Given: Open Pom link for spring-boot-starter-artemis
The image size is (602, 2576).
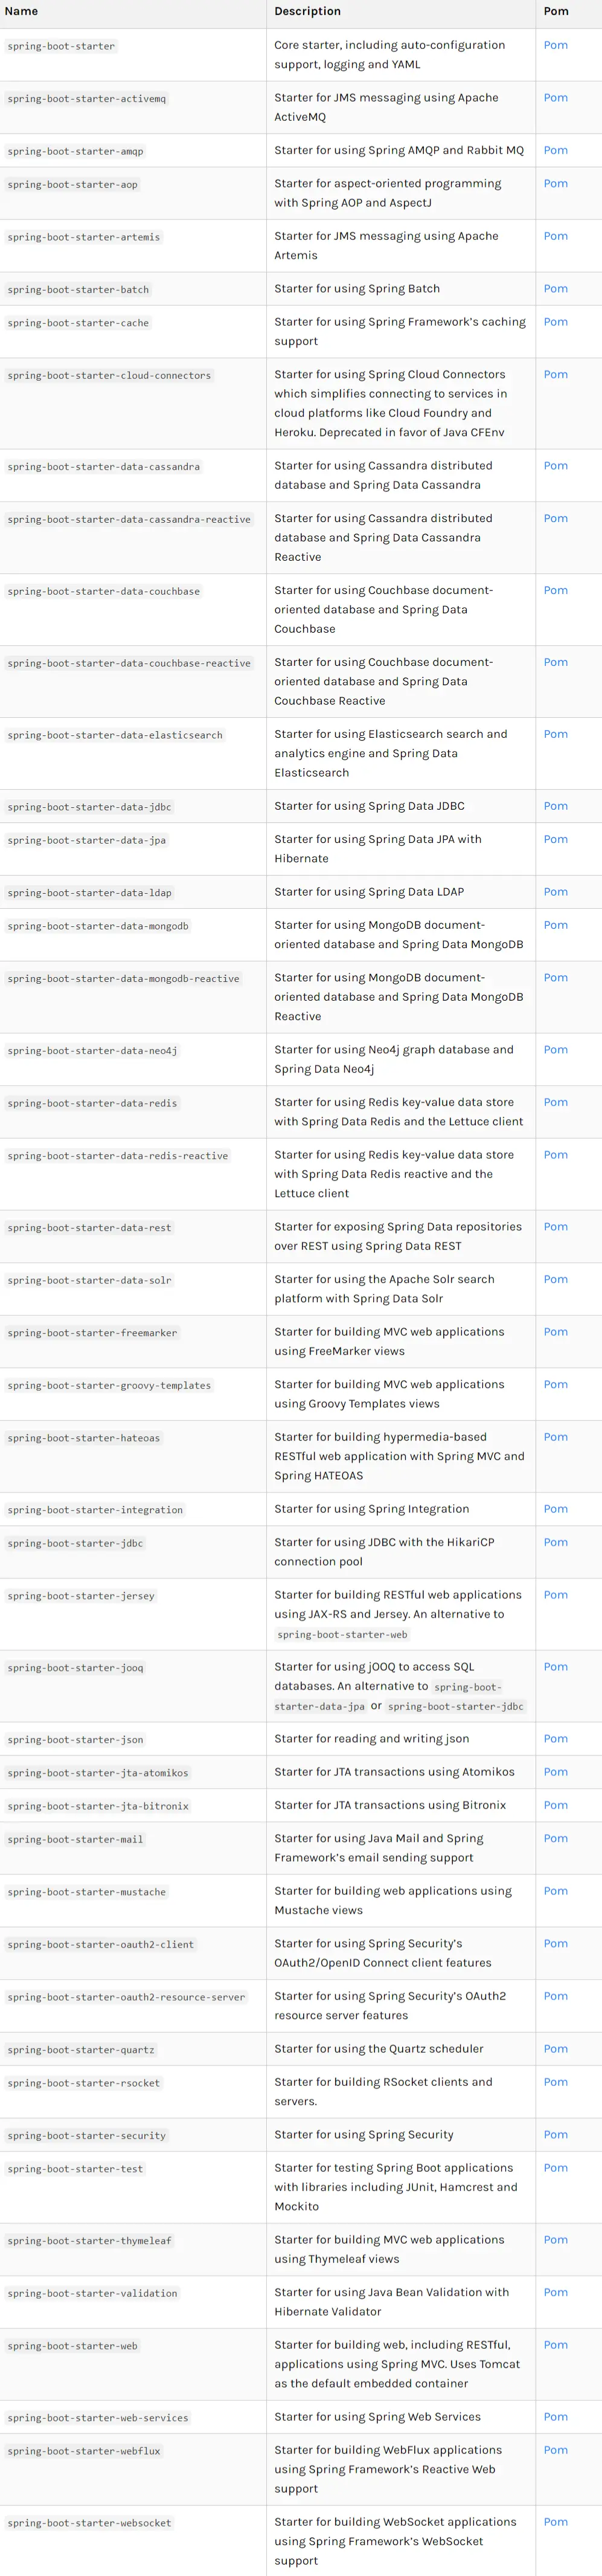Looking at the screenshot, I should tap(555, 236).
